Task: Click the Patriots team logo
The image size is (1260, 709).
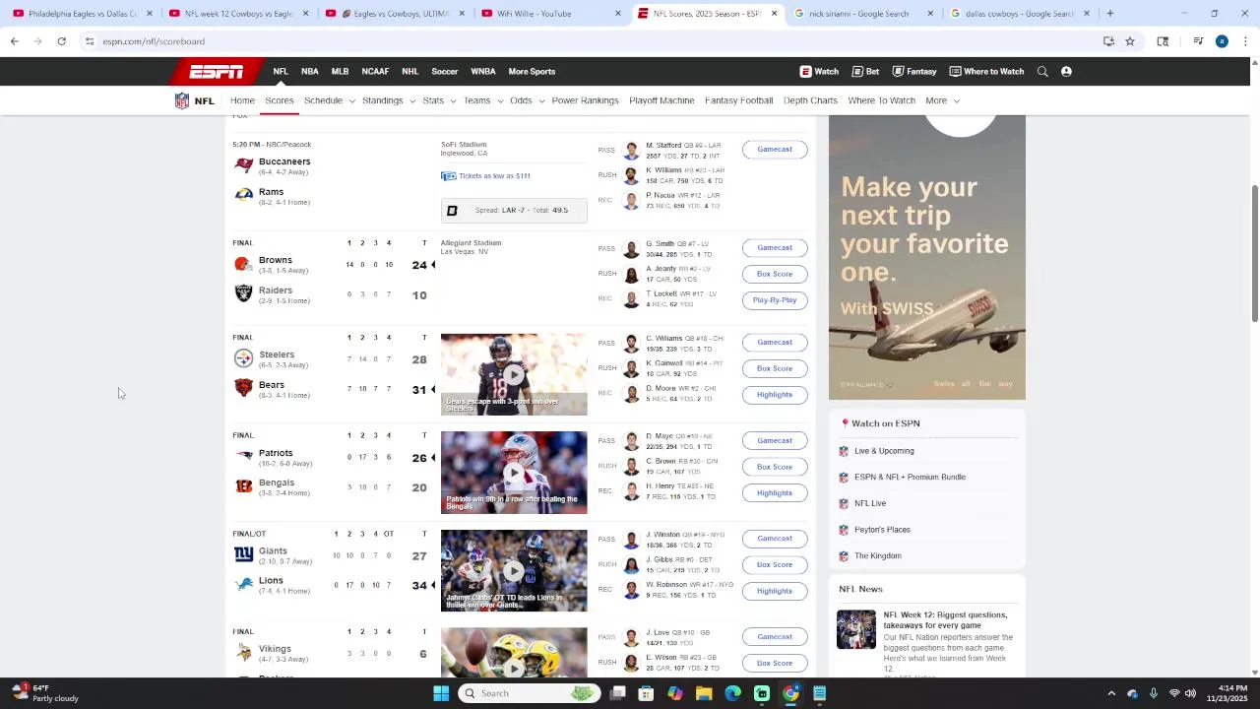Action: [243, 456]
